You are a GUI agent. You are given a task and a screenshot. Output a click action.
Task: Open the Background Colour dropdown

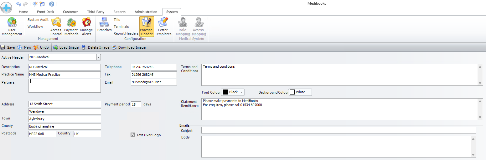[x=309, y=92]
